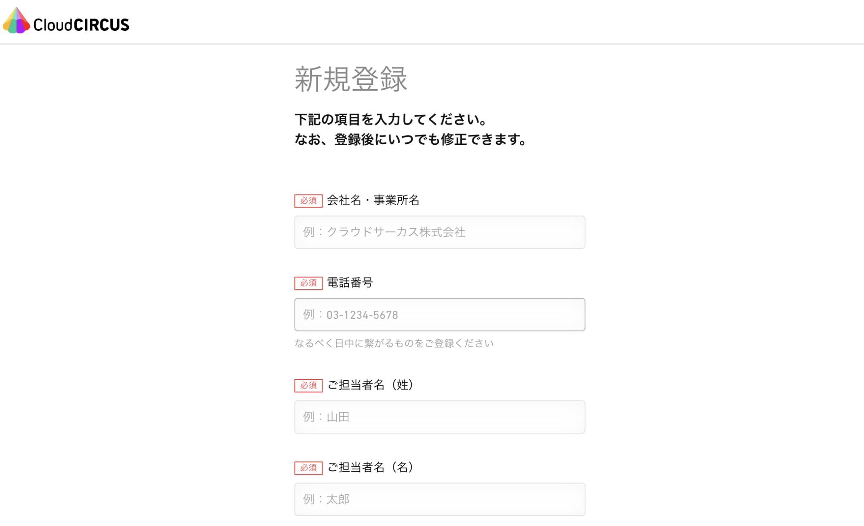Click the ご担当者名（名）field label

[x=370, y=468]
